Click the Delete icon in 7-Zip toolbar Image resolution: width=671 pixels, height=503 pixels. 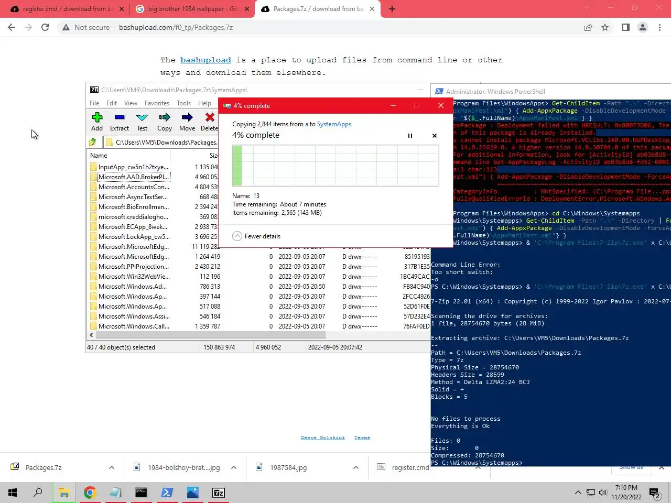coord(209,122)
